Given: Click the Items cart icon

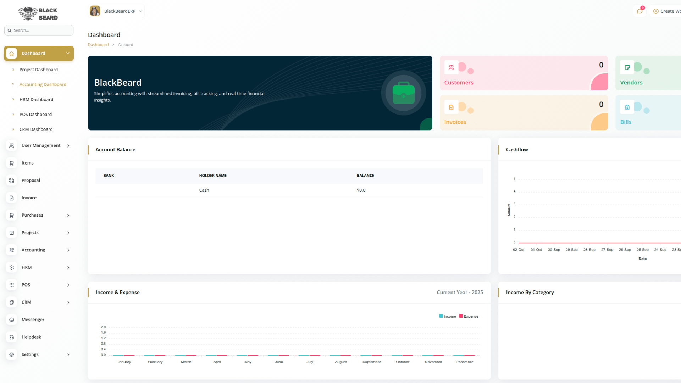Looking at the screenshot, I should (x=12, y=163).
